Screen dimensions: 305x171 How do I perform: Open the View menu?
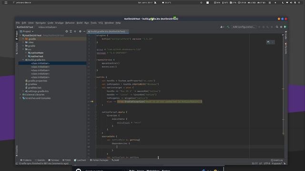pos(31,23)
